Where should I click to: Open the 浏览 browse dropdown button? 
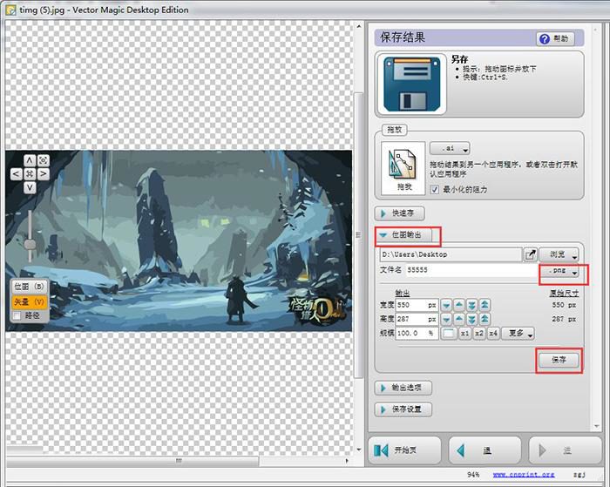(x=559, y=254)
